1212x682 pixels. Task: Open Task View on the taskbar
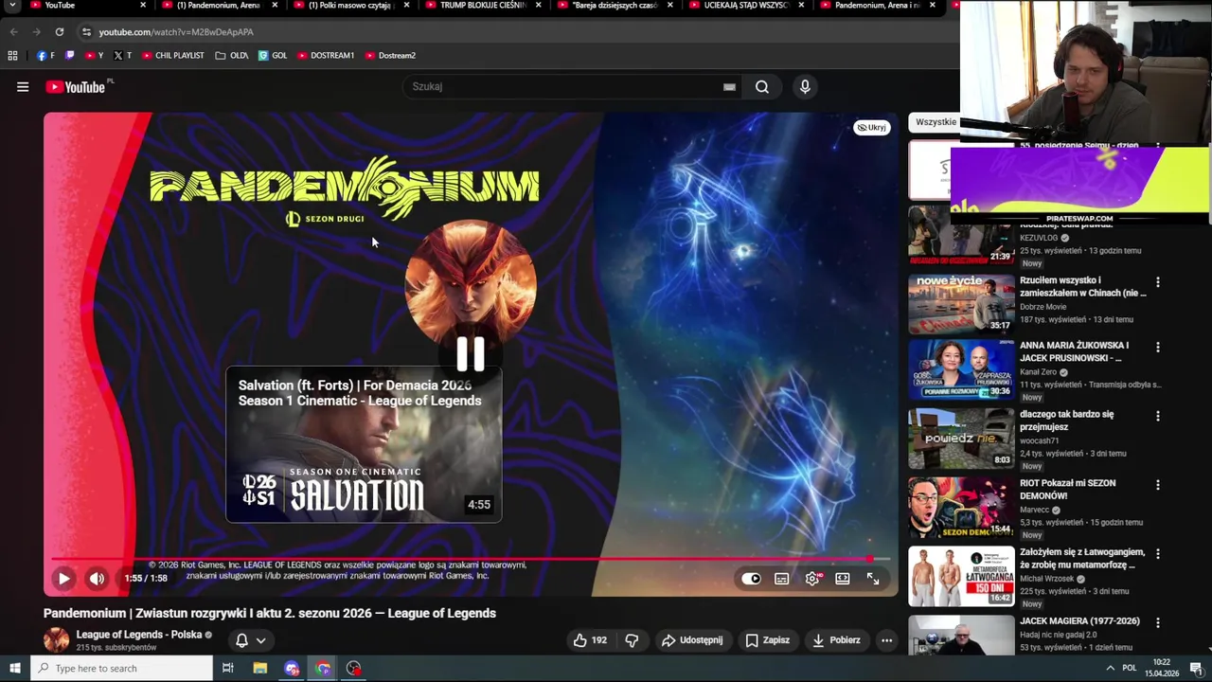click(x=228, y=669)
